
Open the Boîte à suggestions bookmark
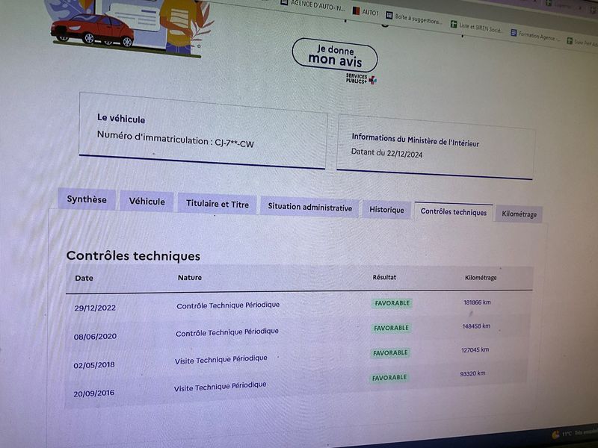413,18
